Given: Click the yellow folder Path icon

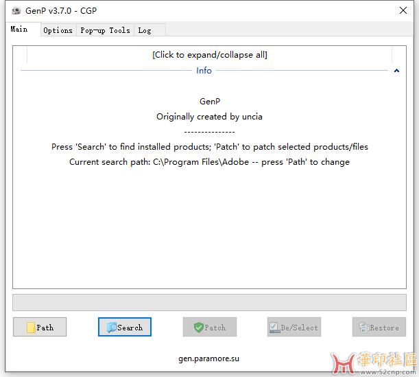Looking at the screenshot, I should (31, 328).
